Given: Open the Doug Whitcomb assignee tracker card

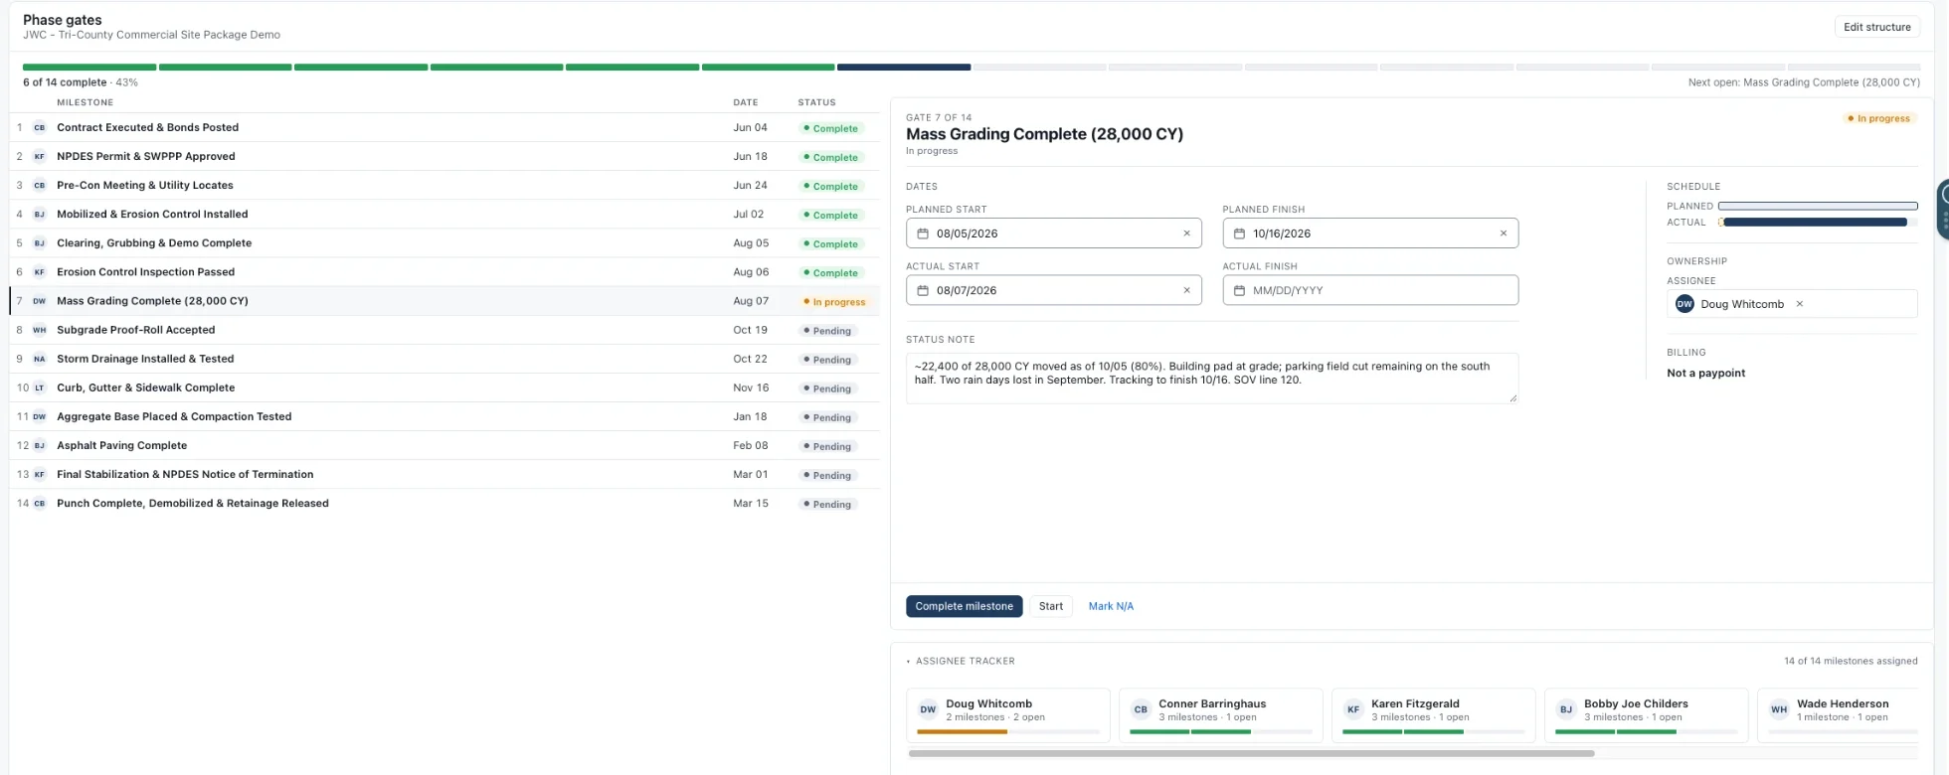Looking at the screenshot, I should (x=1008, y=715).
